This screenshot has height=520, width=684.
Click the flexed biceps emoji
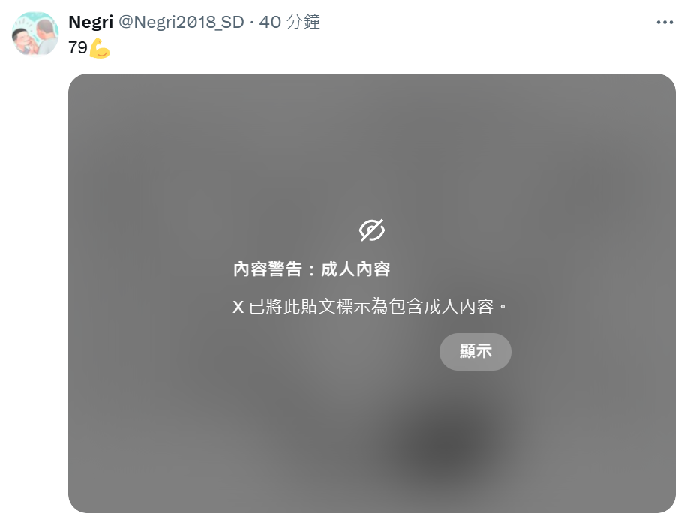100,48
